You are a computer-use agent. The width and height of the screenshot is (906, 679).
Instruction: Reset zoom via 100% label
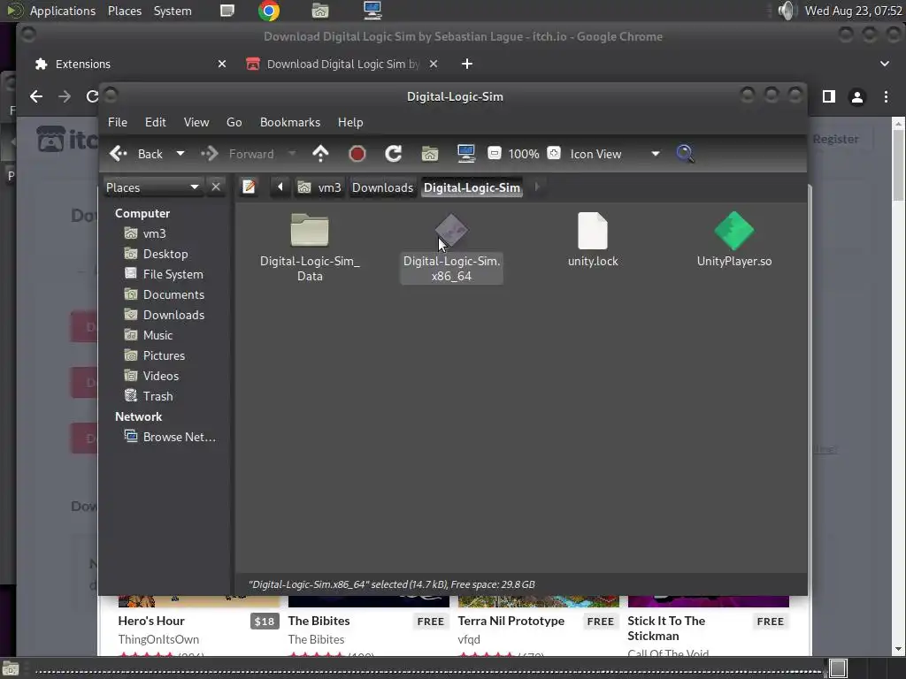click(x=524, y=154)
